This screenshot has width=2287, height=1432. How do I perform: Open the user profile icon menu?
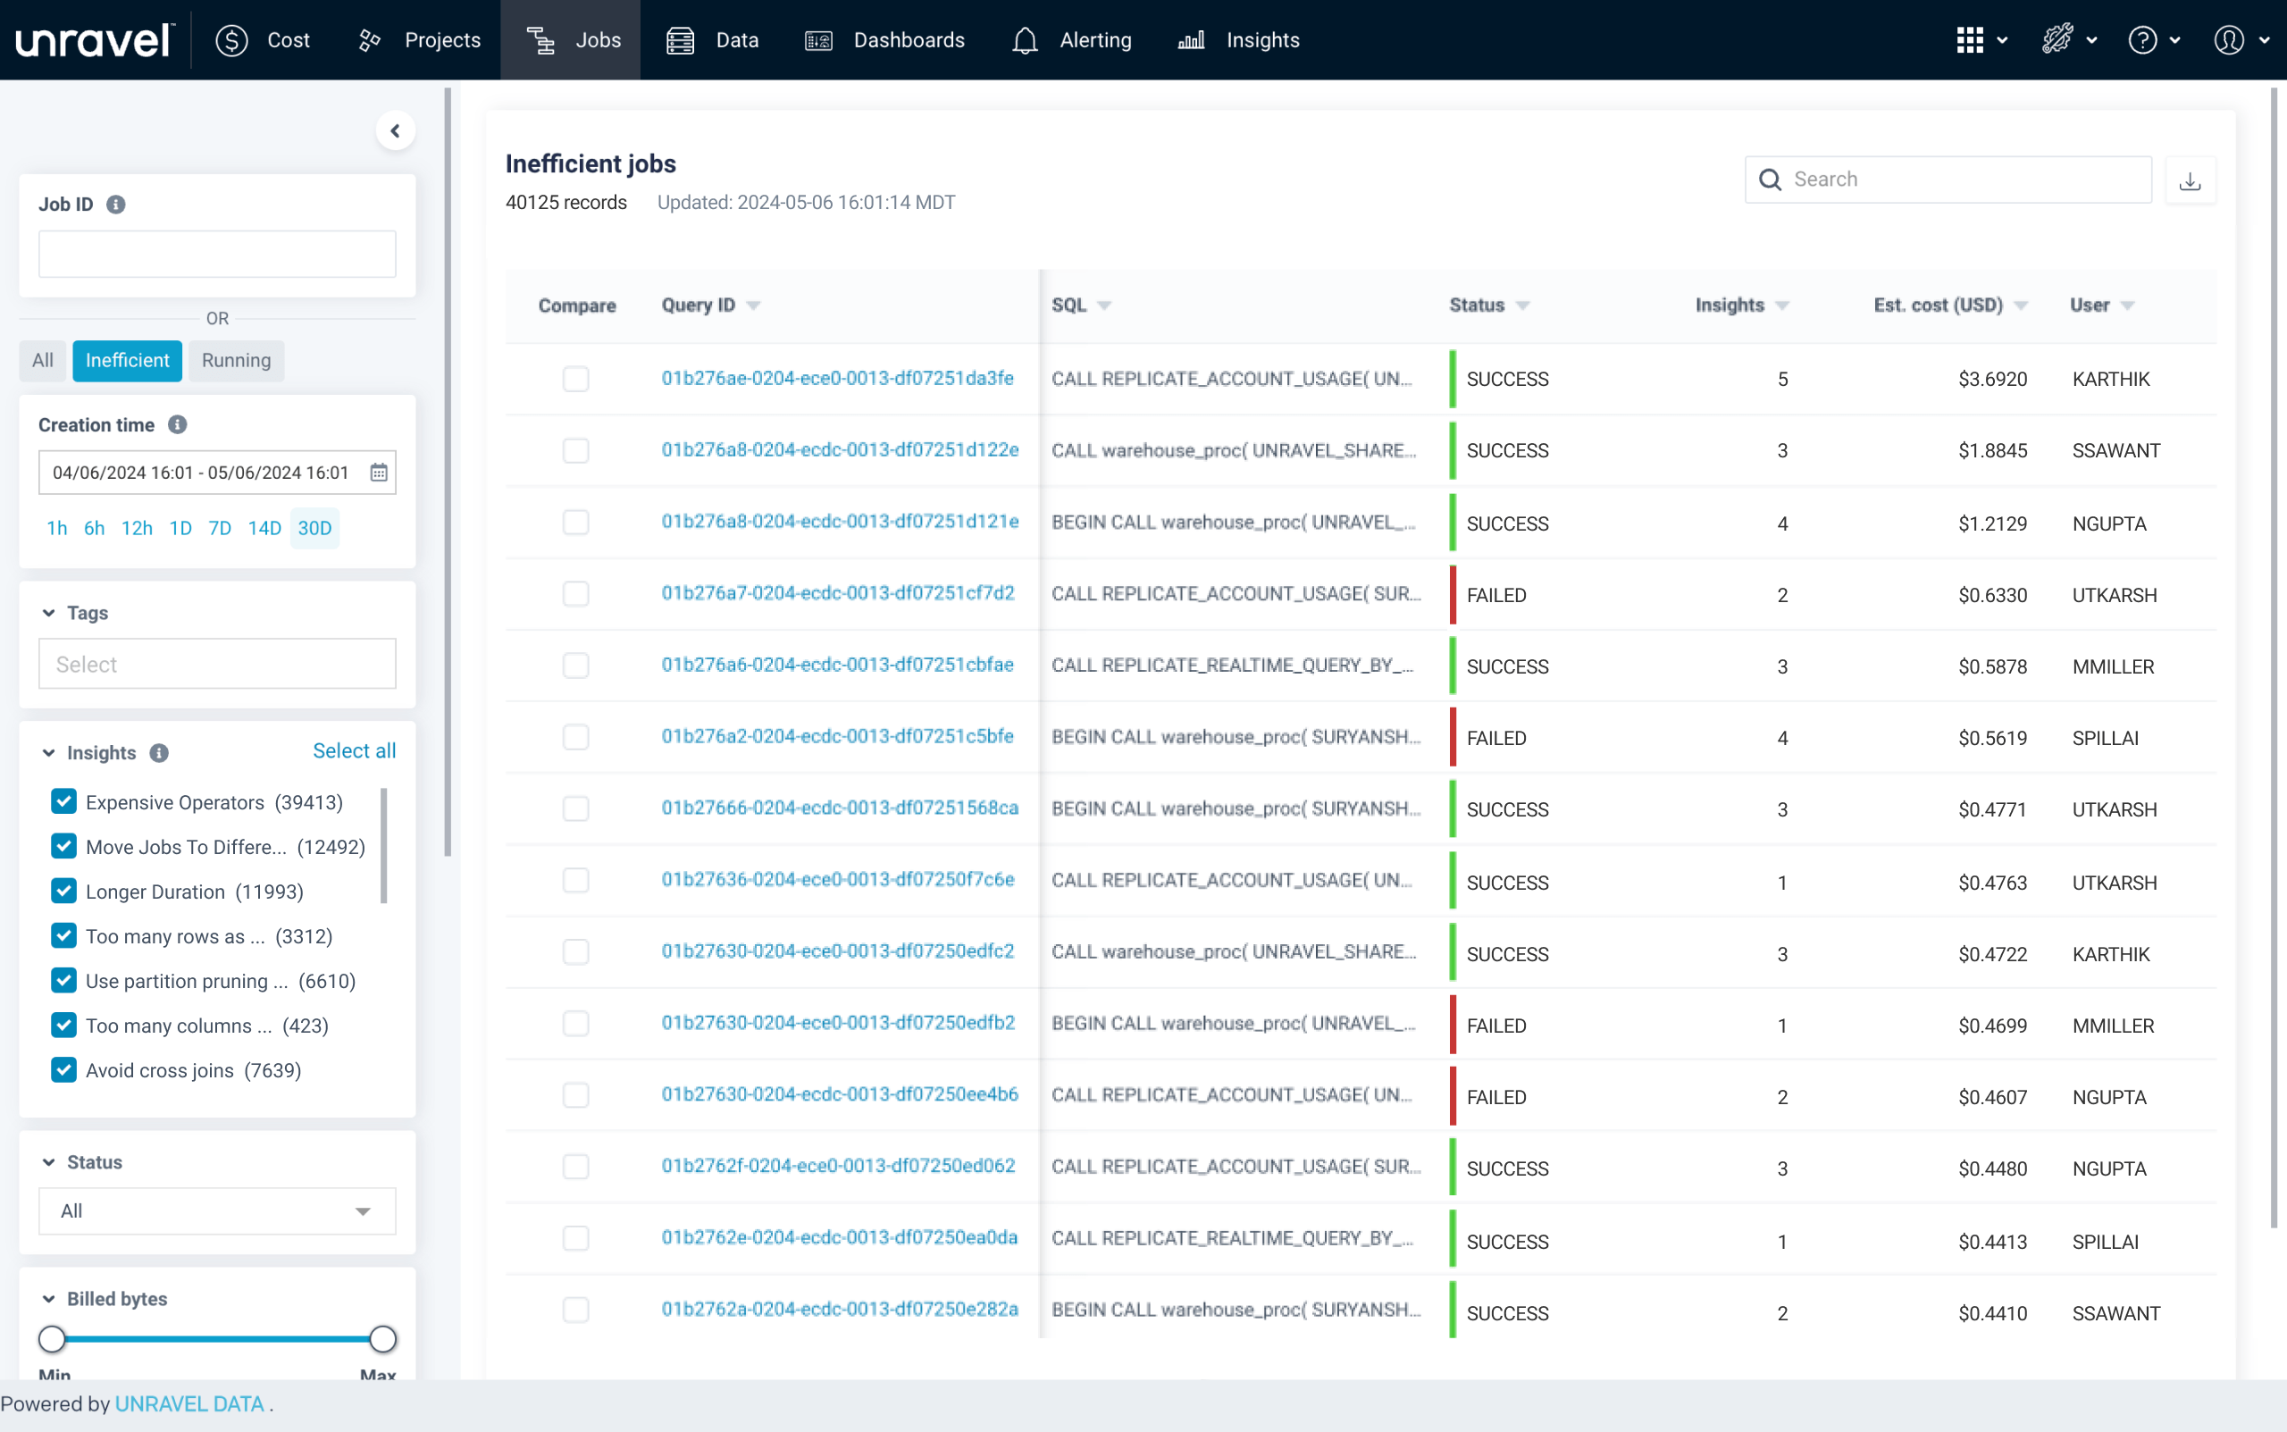[2228, 40]
